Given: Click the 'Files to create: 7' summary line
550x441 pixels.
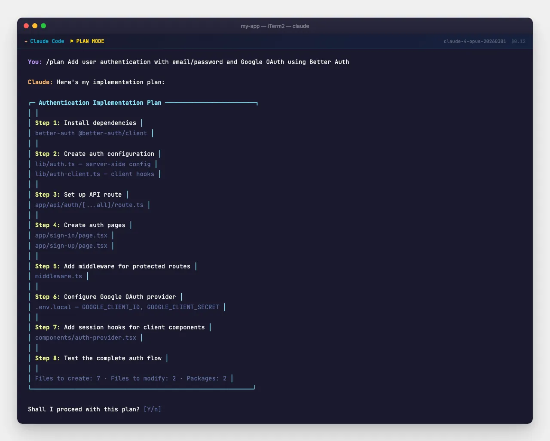Looking at the screenshot, I should pyautogui.click(x=131, y=378).
